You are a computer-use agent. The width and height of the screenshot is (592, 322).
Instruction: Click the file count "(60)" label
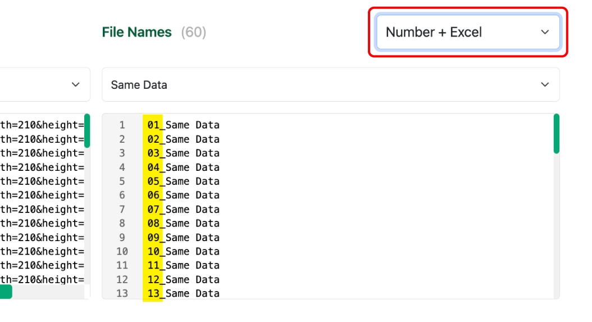(x=193, y=32)
